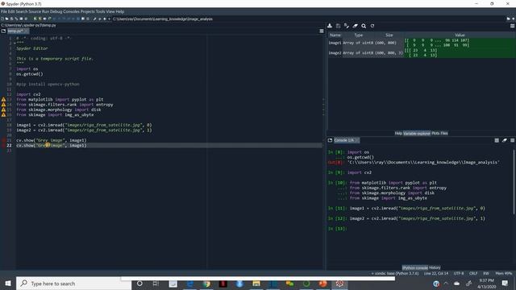
Task: Click the import data icon in Variable explorer
Action: (x=330, y=26)
